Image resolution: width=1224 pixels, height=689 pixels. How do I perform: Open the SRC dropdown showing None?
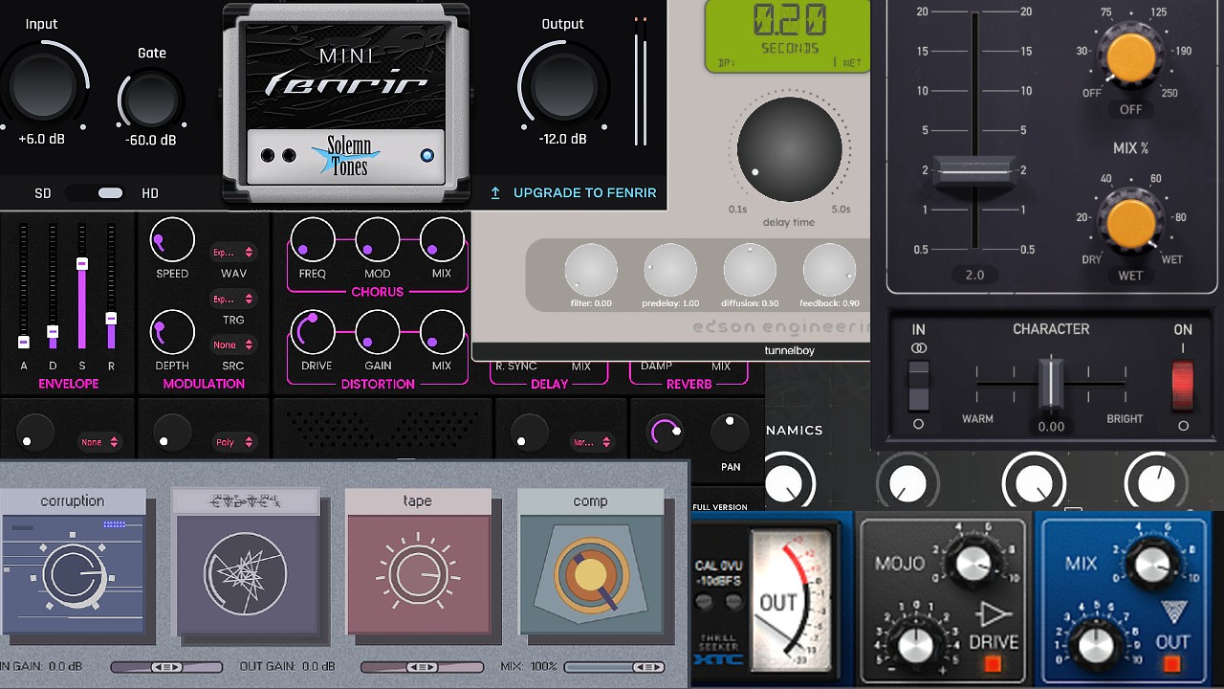tap(233, 344)
